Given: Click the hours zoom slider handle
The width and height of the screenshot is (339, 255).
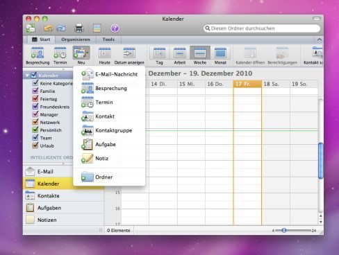Looking at the screenshot, I should coord(284,230).
